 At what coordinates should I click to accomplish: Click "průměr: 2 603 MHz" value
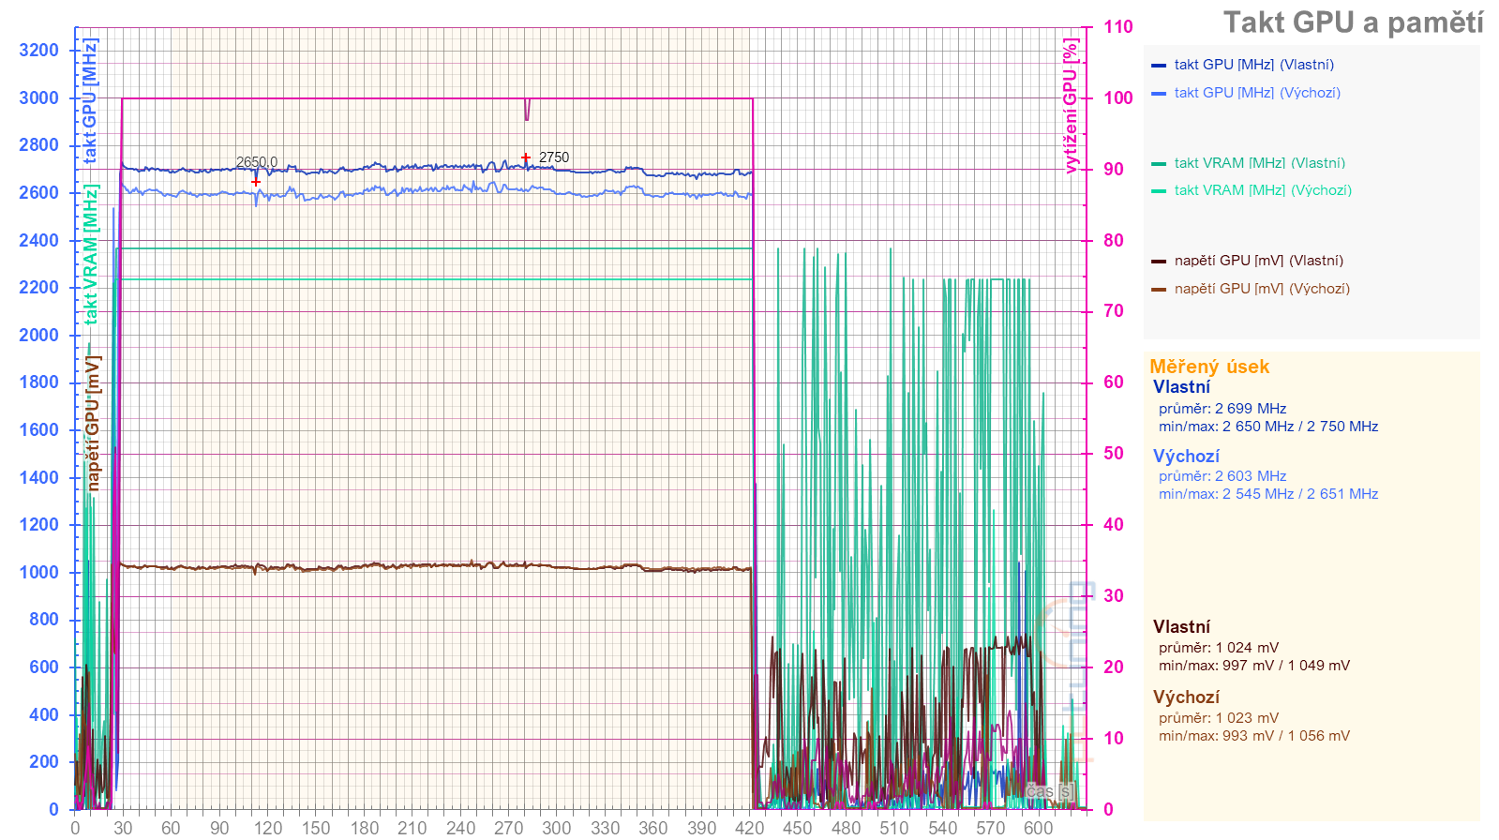[x=1222, y=476]
